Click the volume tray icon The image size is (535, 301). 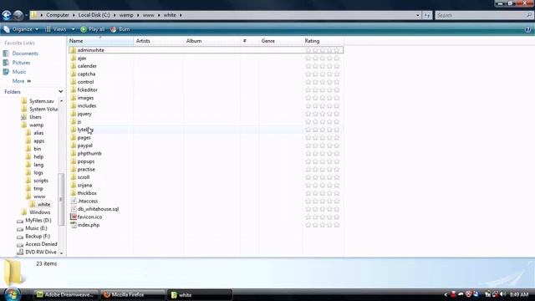[502, 294]
